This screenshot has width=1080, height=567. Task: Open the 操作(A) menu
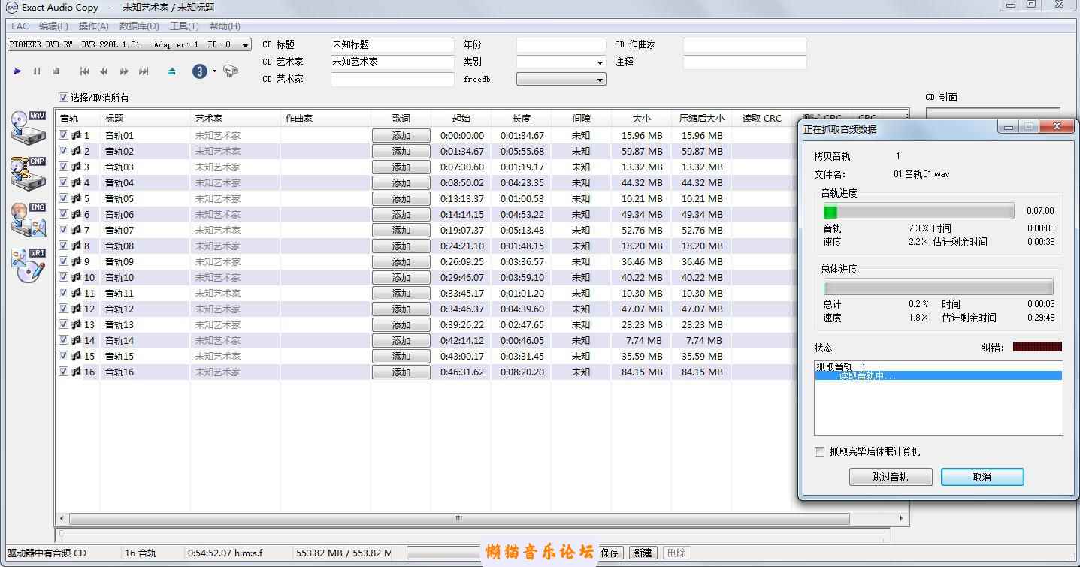coord(94,26)
